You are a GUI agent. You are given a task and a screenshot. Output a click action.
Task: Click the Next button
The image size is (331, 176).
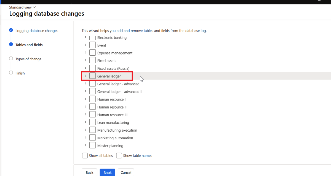[107, 172]
